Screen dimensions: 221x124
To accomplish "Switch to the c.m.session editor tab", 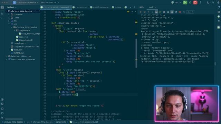I will click(80, 7).
